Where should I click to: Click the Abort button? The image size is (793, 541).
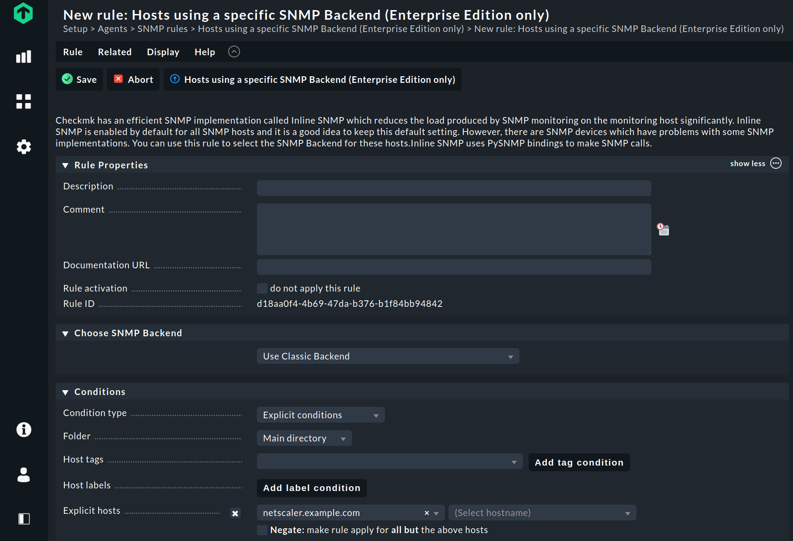133,79
